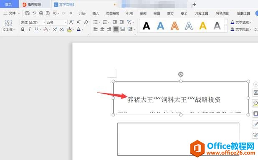Add a new tab with the plus button

[194, 4]
